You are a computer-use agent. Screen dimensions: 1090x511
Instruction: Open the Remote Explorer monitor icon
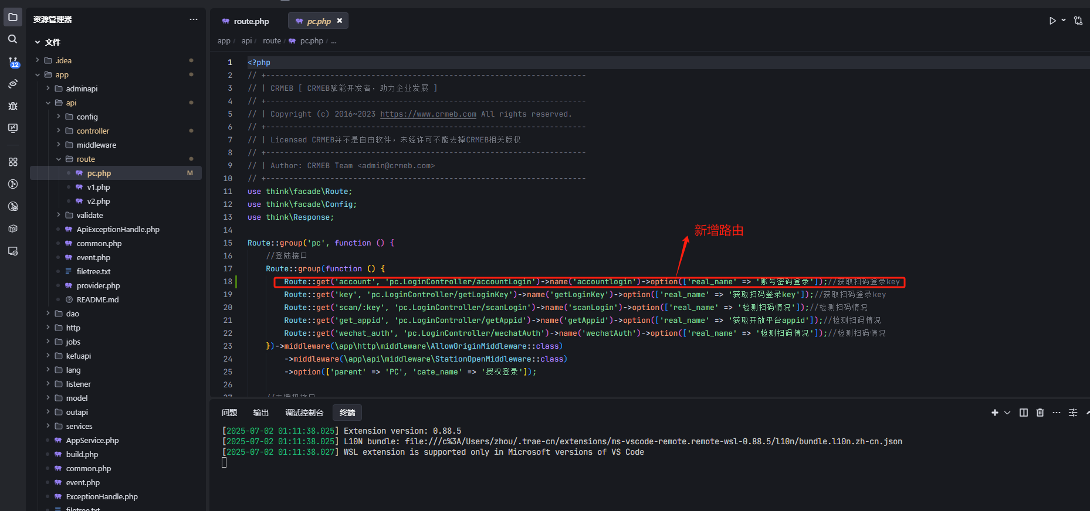[x=13, y=128]
